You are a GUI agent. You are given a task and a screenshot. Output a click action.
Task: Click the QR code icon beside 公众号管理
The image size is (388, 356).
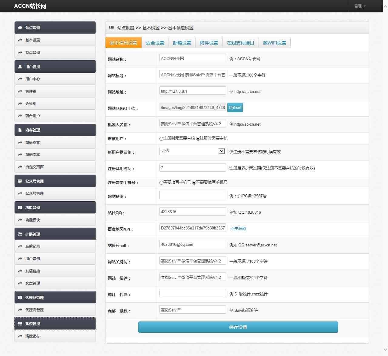20,181
